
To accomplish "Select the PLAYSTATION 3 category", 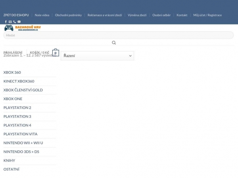I will coord(17,116).
